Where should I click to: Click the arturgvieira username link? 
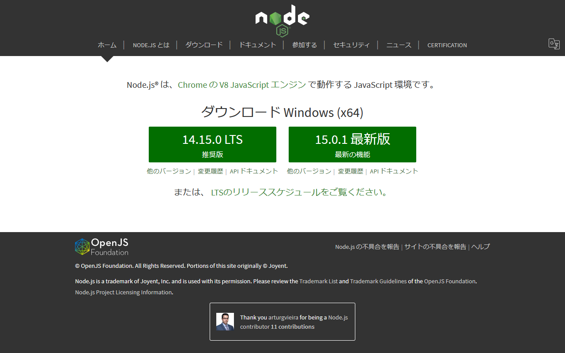tap(283, 317)
